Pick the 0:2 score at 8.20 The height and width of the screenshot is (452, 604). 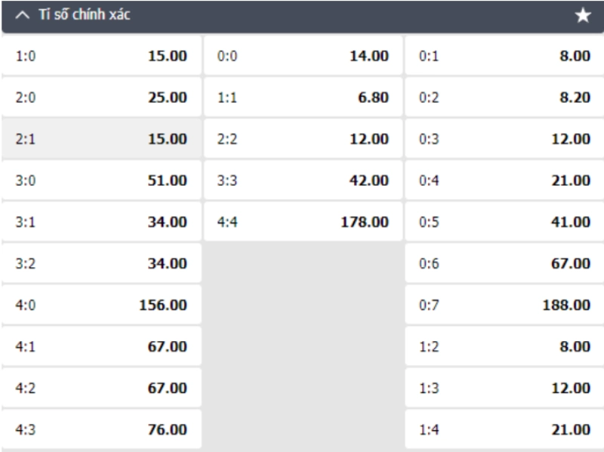(x=504, y=97)
